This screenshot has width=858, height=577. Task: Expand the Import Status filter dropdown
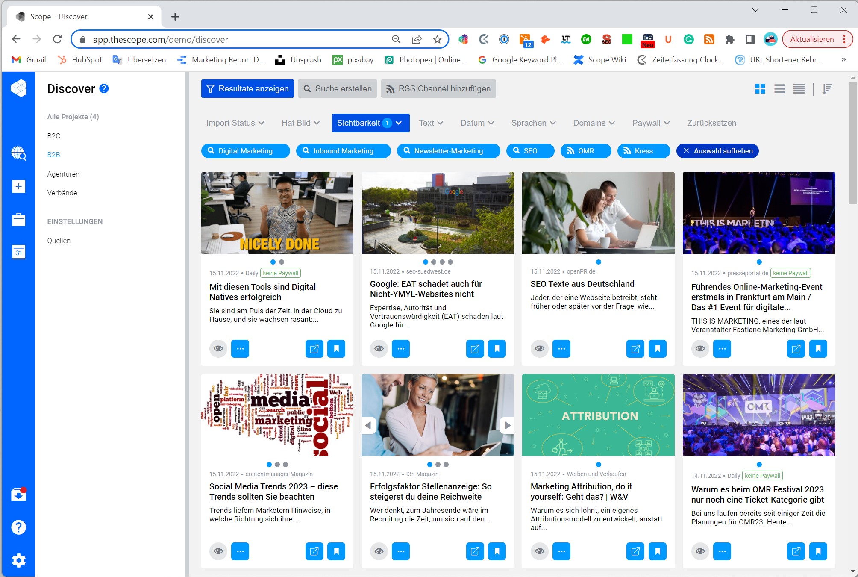click(235, 123)
